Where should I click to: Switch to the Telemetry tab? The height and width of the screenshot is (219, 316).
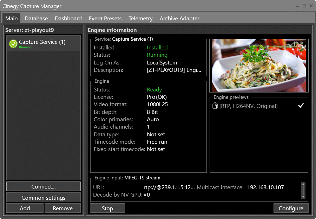(140, 18)
